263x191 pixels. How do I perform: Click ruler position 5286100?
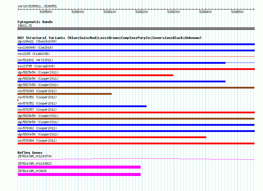[x=110, y=12]
